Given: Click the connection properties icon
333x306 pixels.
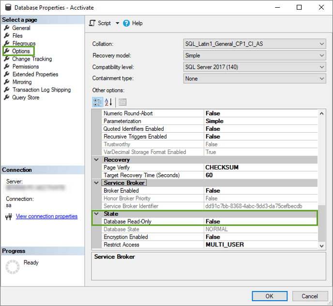Looking at the screenshot, I should click(9, 217).
